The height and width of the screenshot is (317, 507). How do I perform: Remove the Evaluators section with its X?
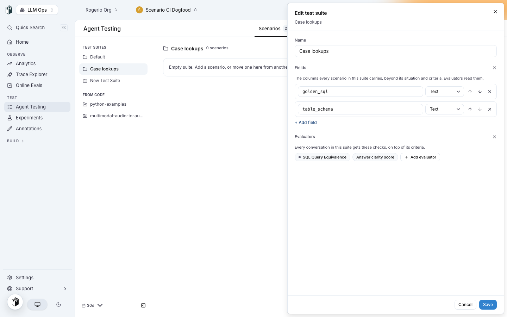tap(494, 137)
